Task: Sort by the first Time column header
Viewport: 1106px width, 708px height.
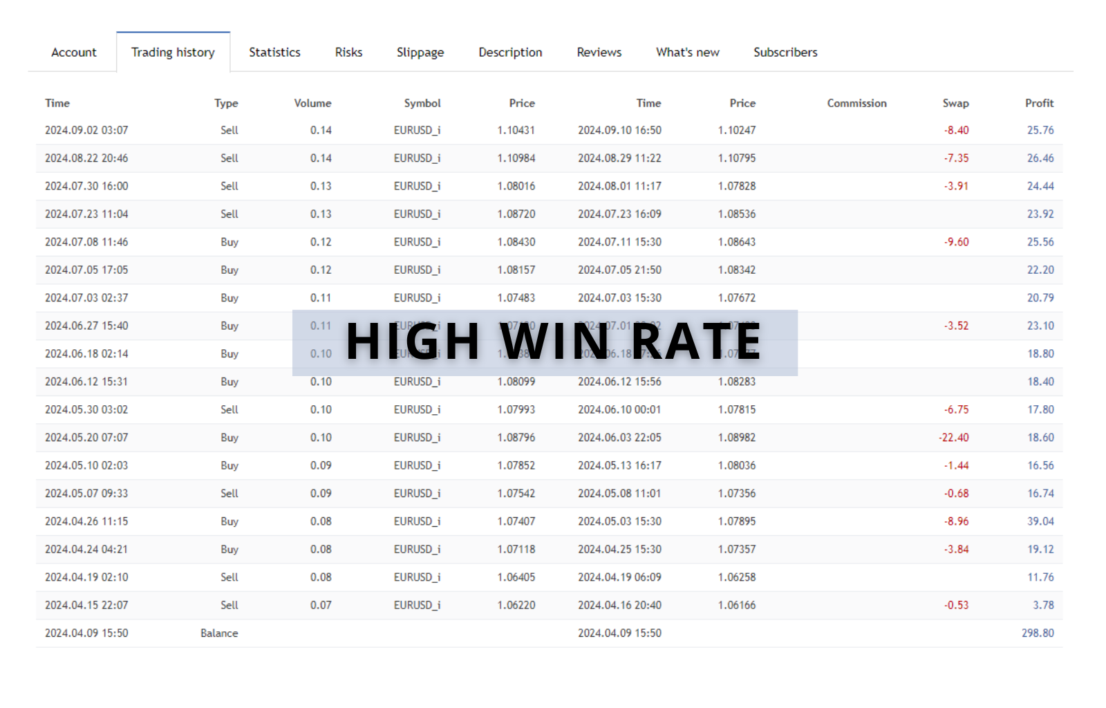Action: click(x=57, y=103)
